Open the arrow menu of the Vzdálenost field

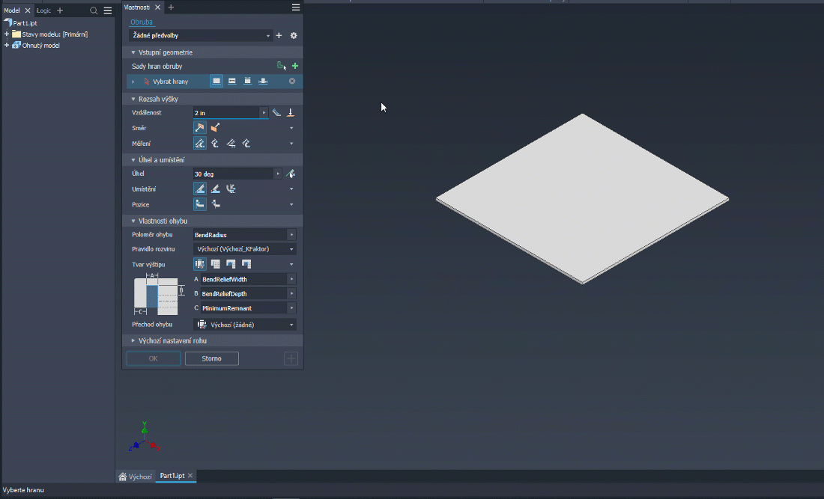pos(264,113)
